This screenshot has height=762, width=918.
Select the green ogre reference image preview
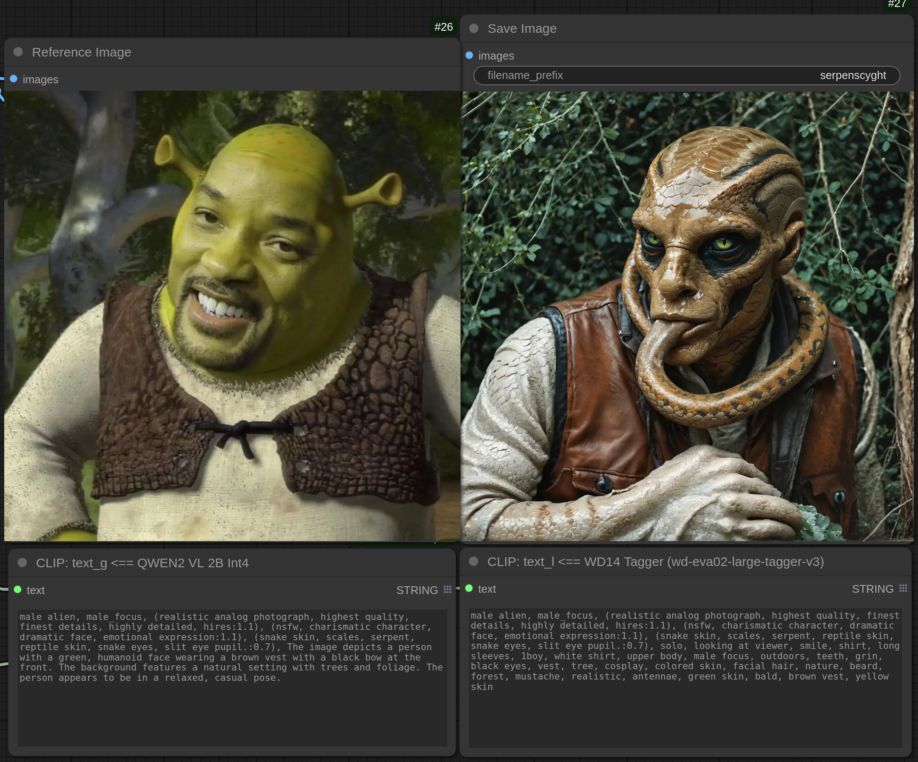(x=232, y=316)
